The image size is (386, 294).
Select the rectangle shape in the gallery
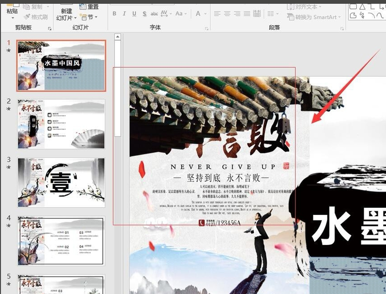click(353, 6)
